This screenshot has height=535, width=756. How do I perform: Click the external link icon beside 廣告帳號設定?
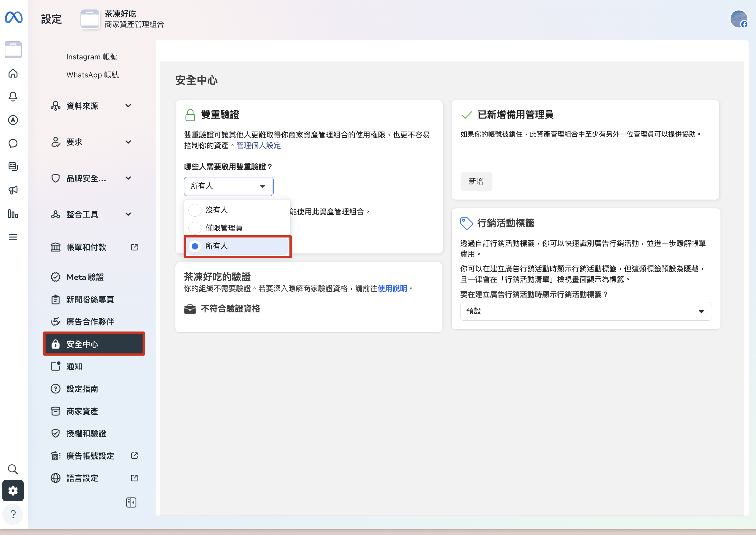click(134, 455)
